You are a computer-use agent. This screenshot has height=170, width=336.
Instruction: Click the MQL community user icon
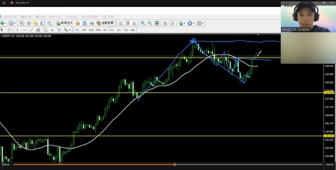(84, 23)
